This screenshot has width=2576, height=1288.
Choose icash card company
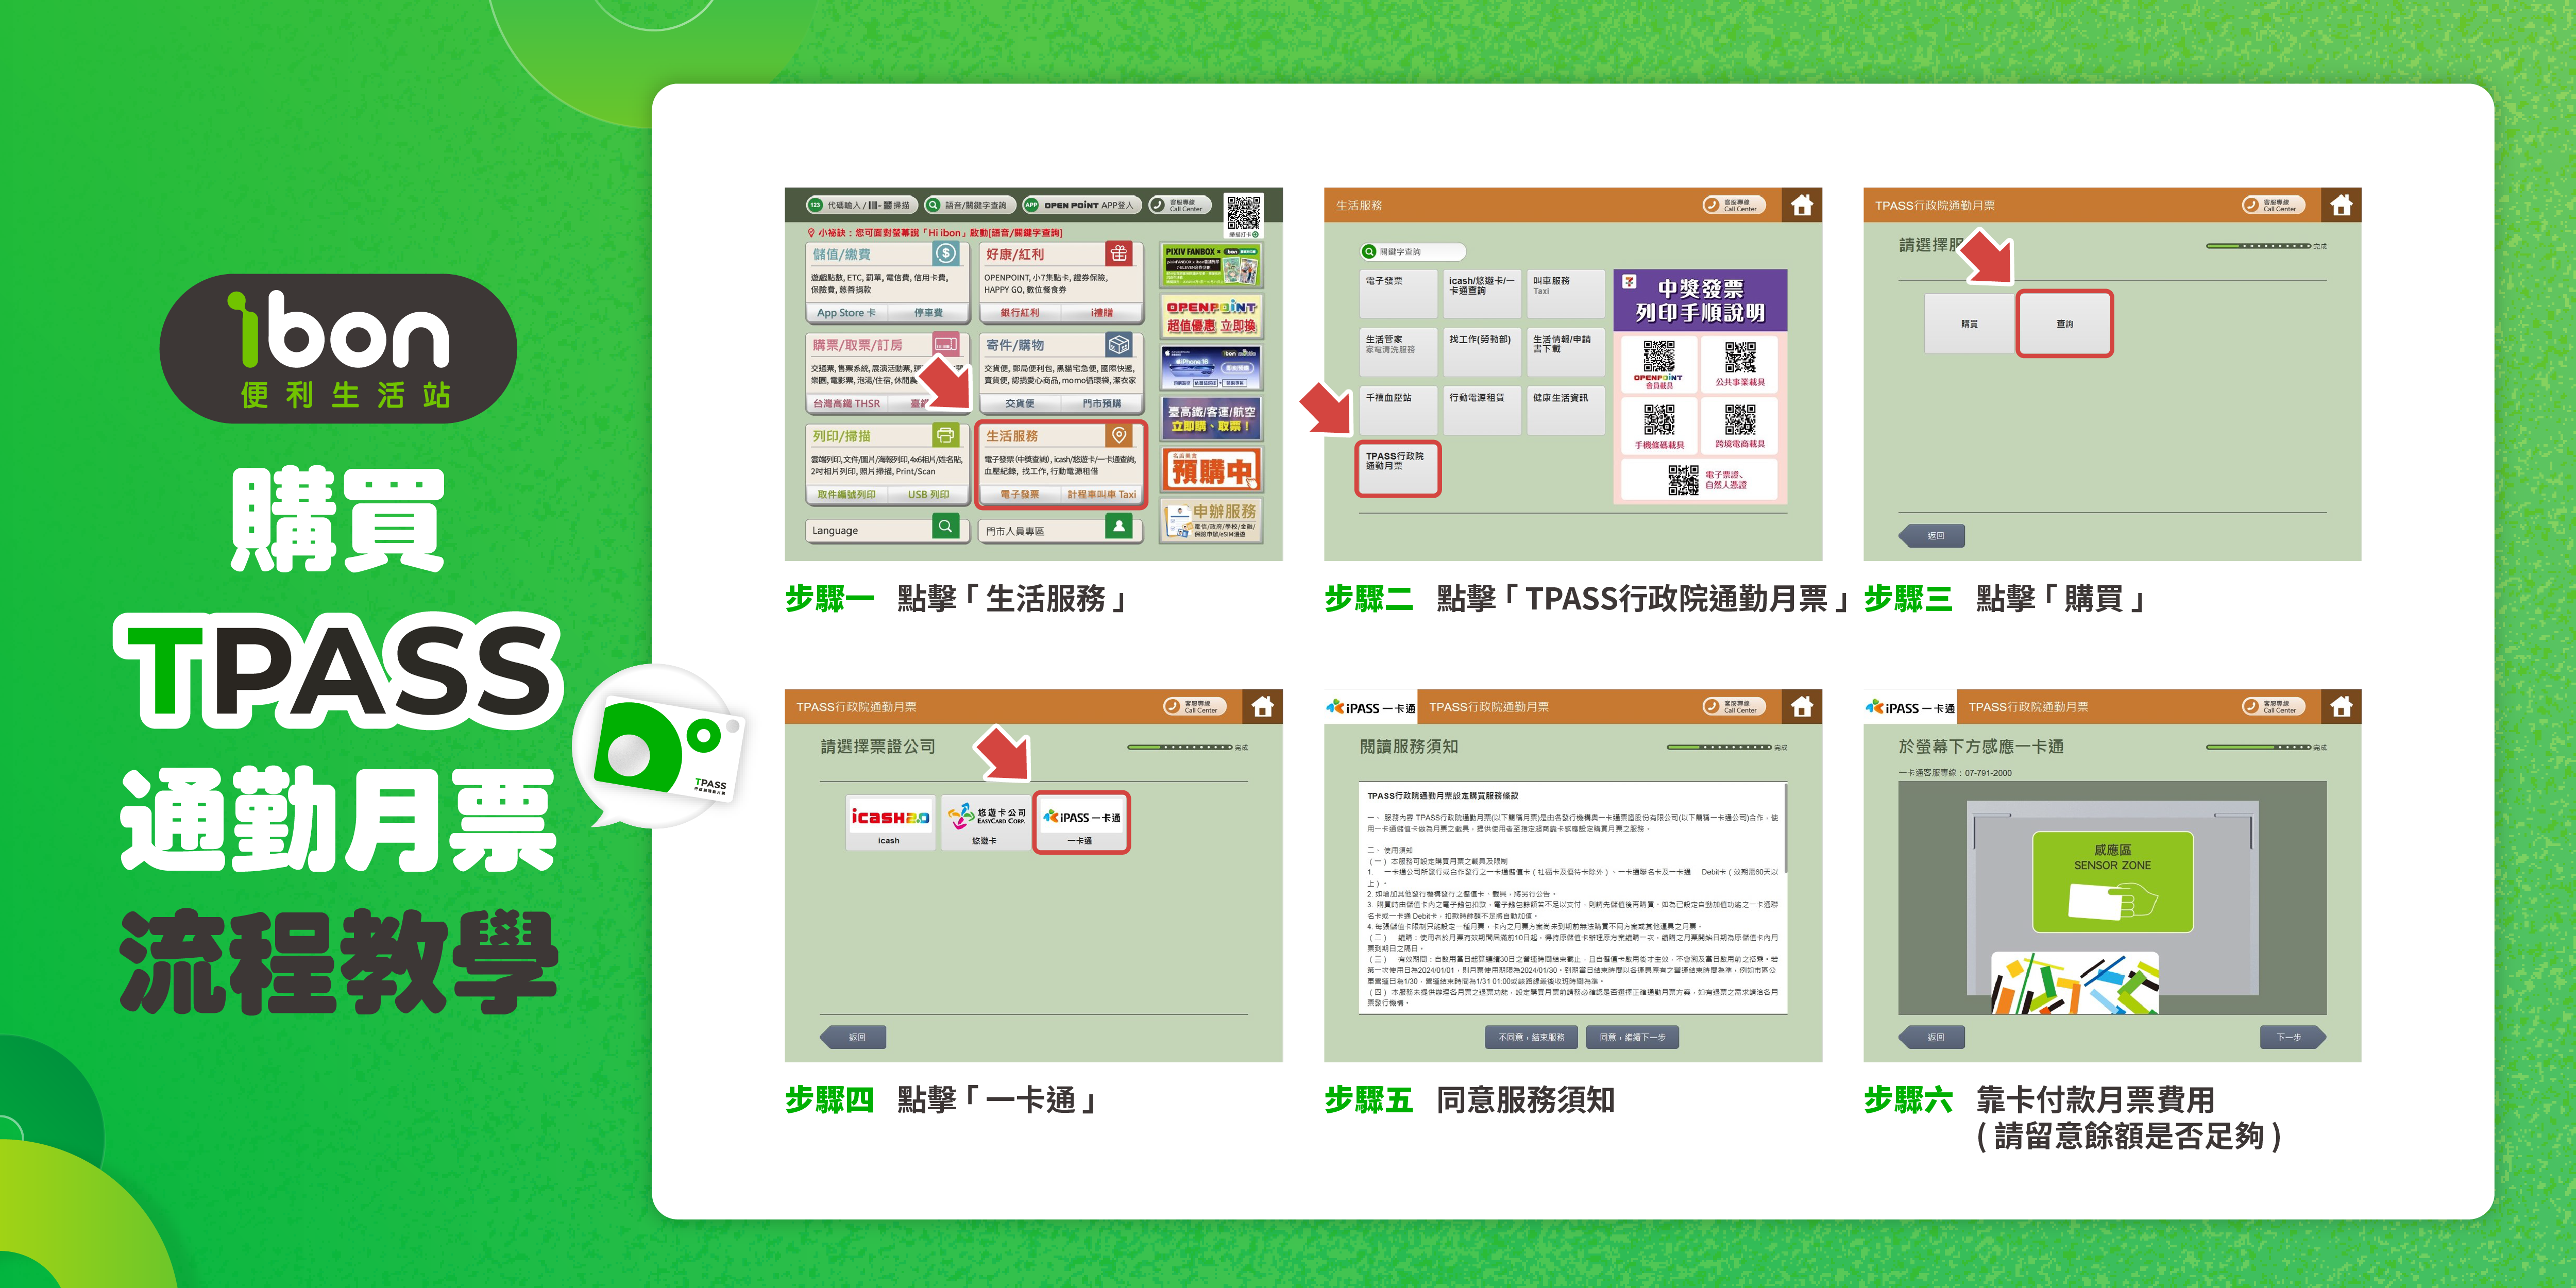click(x=889, y=822)
